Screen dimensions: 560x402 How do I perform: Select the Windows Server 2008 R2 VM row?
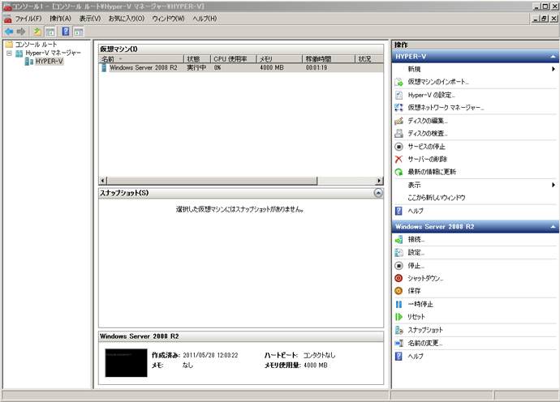click(x=241, y=68)
